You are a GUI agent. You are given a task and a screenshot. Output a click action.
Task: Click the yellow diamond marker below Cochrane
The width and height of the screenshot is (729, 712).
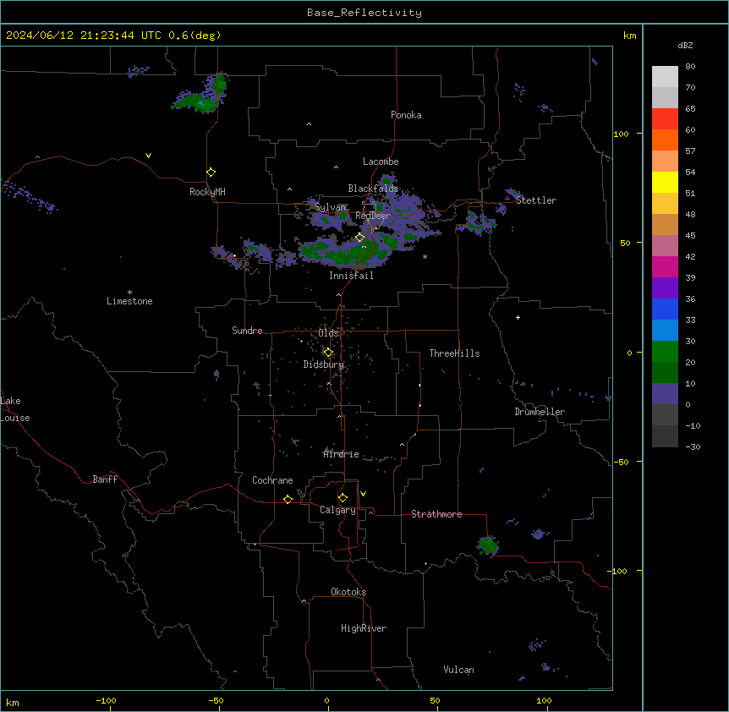click(288, 499)
